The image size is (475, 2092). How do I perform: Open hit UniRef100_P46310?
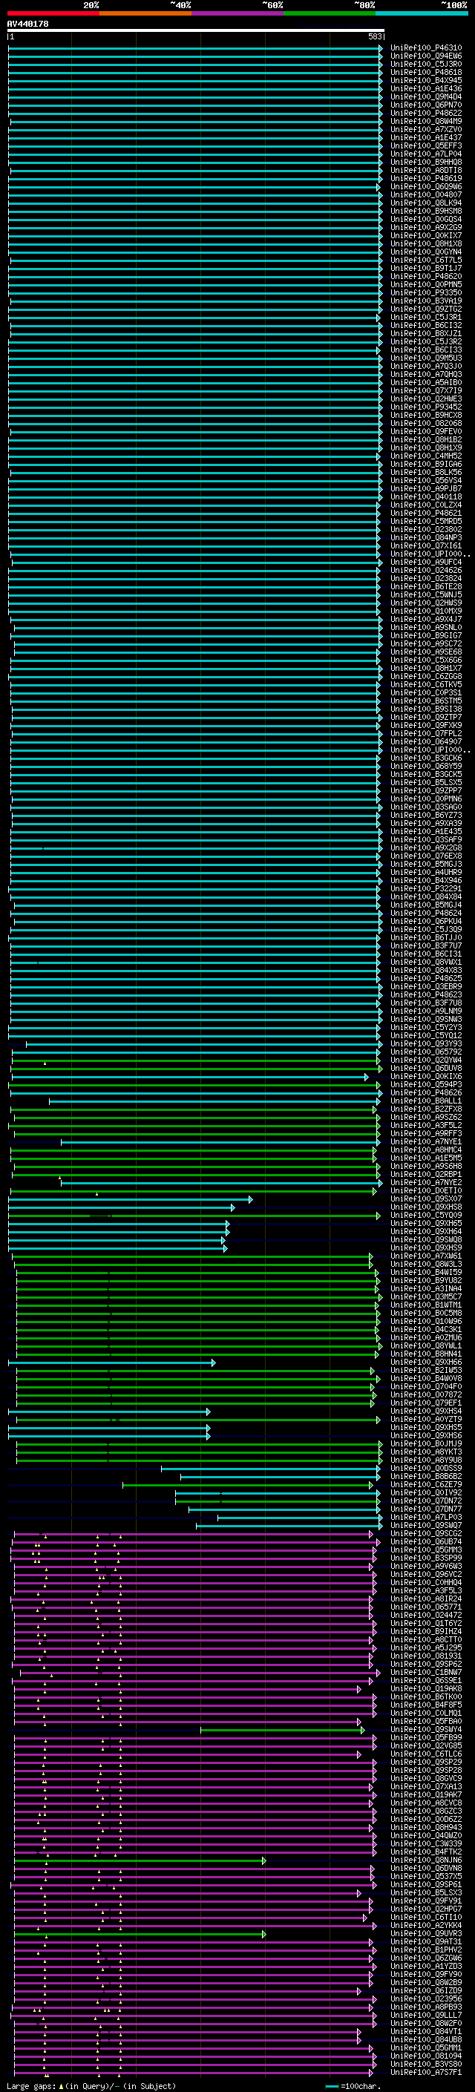click(x=426, y=48)
